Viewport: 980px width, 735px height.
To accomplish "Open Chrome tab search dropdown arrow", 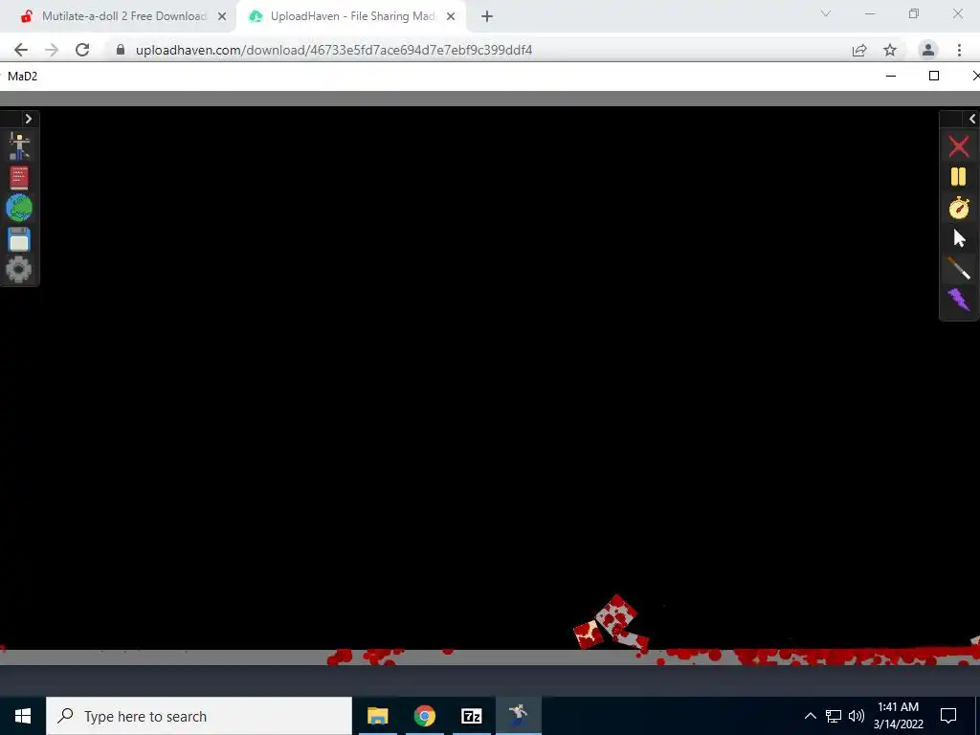I will (x=826, y=13).
